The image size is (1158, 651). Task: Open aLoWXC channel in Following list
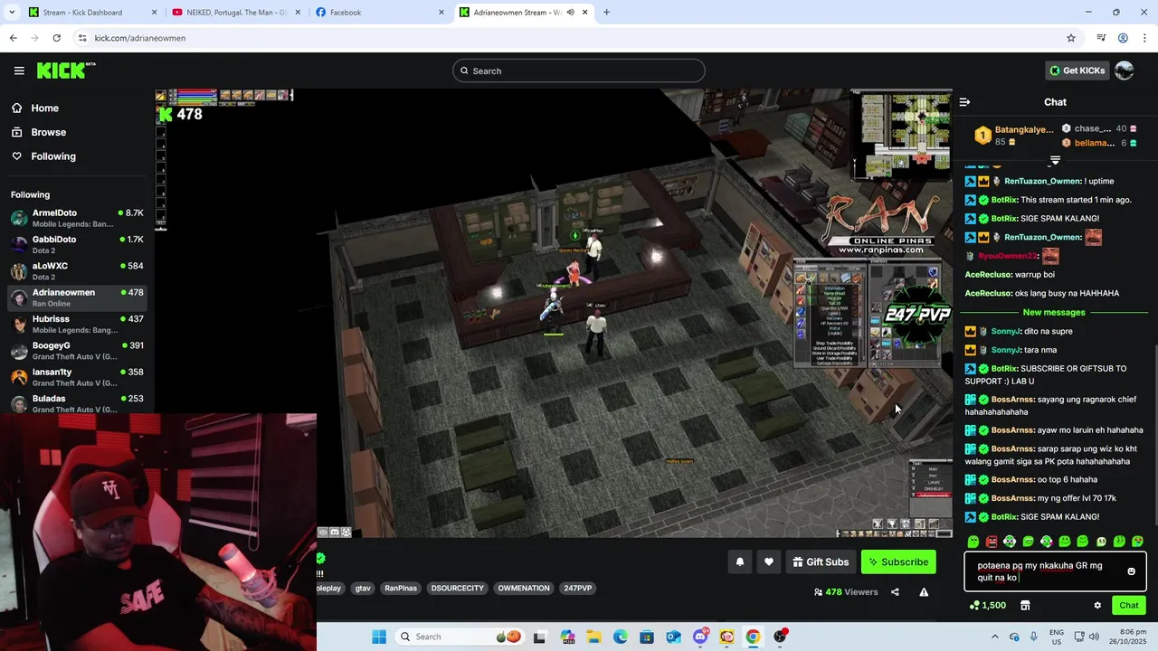pyautogui.click(x=77, y=271)
